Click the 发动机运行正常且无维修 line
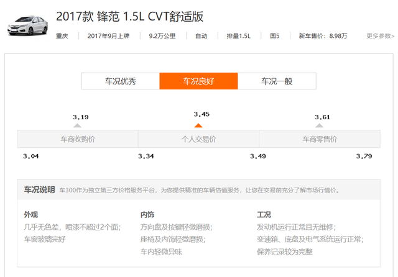 297,227
